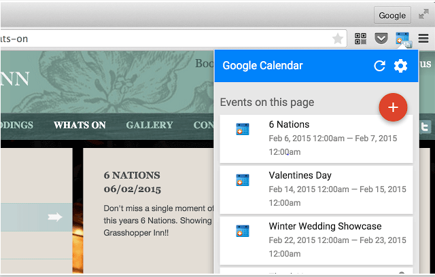Click the red plus add event button
Image resolution: width=435 pixels, height=277 pixels.
tap(393, 107)
